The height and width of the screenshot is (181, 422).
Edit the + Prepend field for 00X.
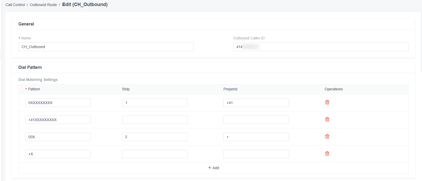point(256,137)
